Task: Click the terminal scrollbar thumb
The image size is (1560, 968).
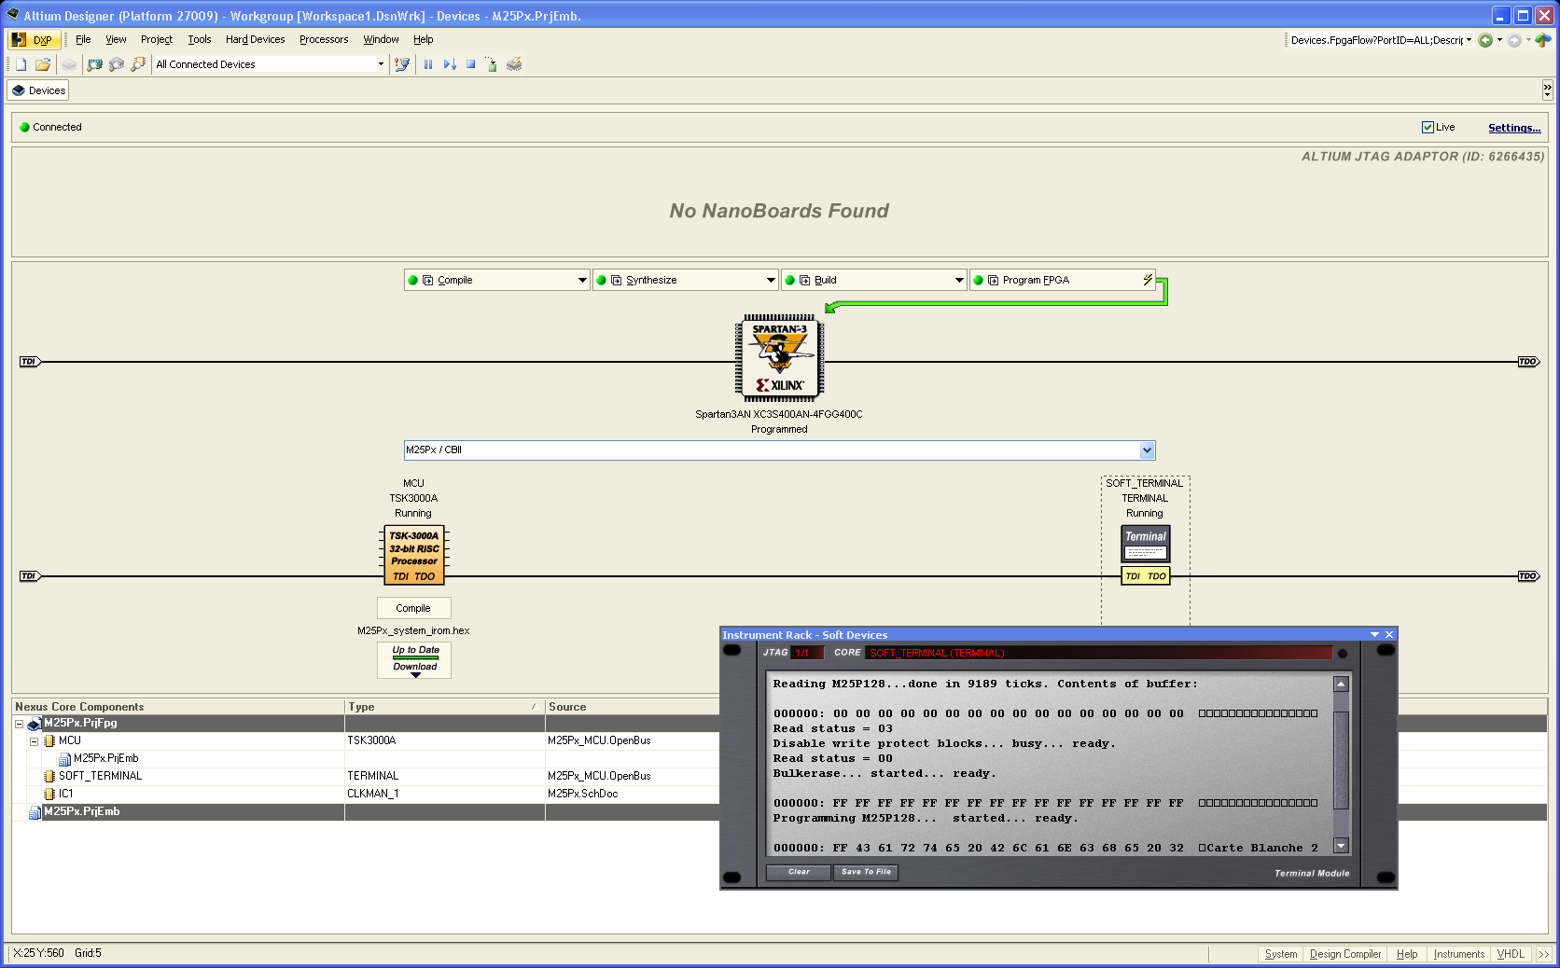Action: 1341,760
